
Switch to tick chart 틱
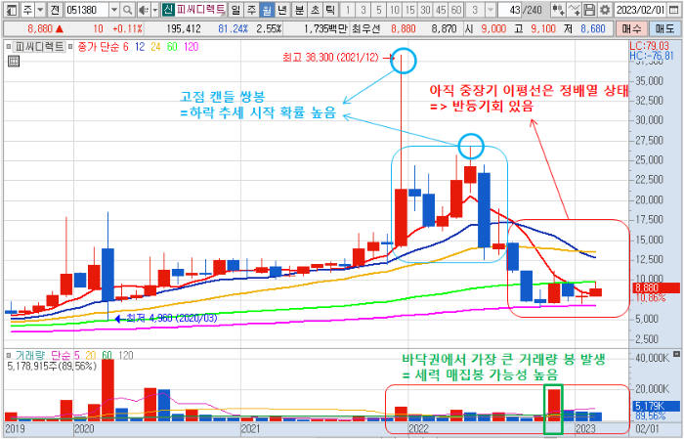pos(330,10)
